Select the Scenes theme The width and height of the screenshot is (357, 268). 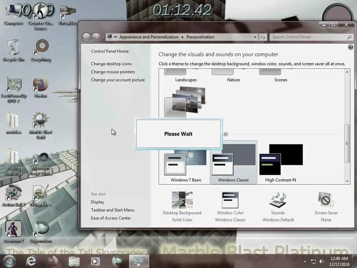[x=281, y=76]
